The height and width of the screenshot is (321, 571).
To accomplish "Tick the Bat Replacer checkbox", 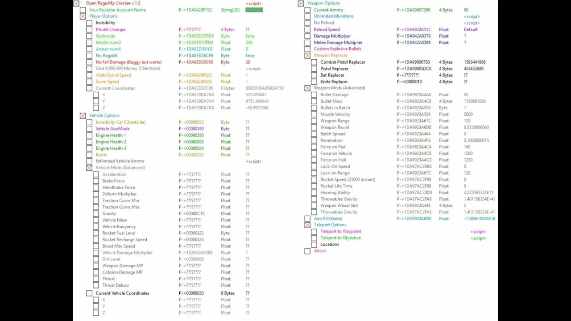I will pyautogui.click(x=314, y=75).
